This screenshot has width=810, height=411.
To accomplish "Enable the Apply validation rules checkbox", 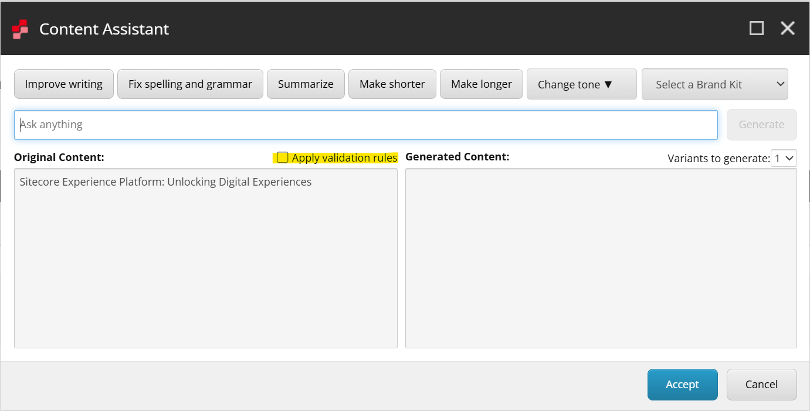I will [x=283, y=157].
